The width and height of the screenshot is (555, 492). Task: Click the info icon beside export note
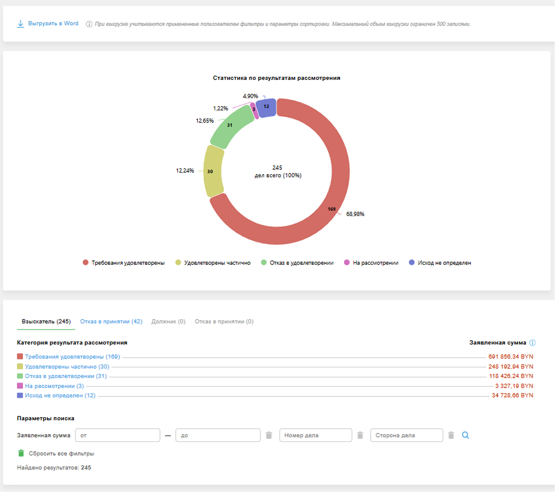click(89, 24)
